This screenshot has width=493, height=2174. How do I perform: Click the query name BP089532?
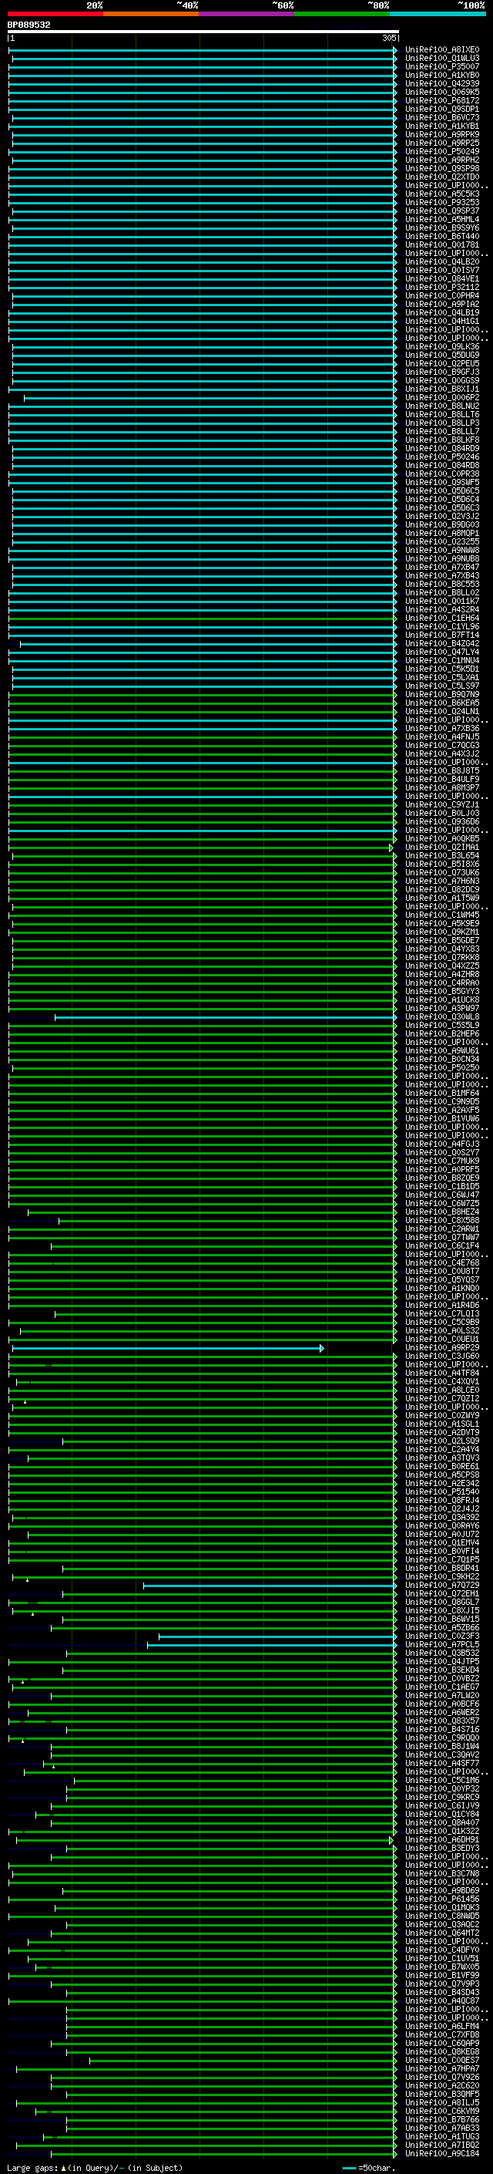tap(29, 25)
